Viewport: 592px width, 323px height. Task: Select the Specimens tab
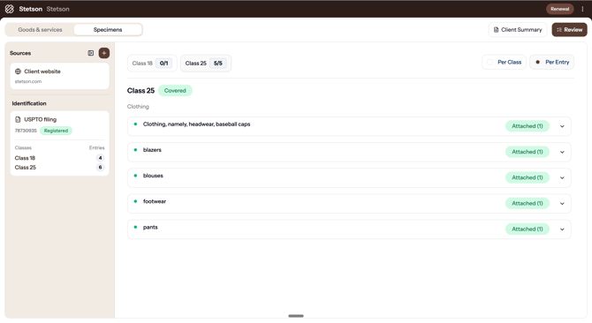(x=108, y=29)
